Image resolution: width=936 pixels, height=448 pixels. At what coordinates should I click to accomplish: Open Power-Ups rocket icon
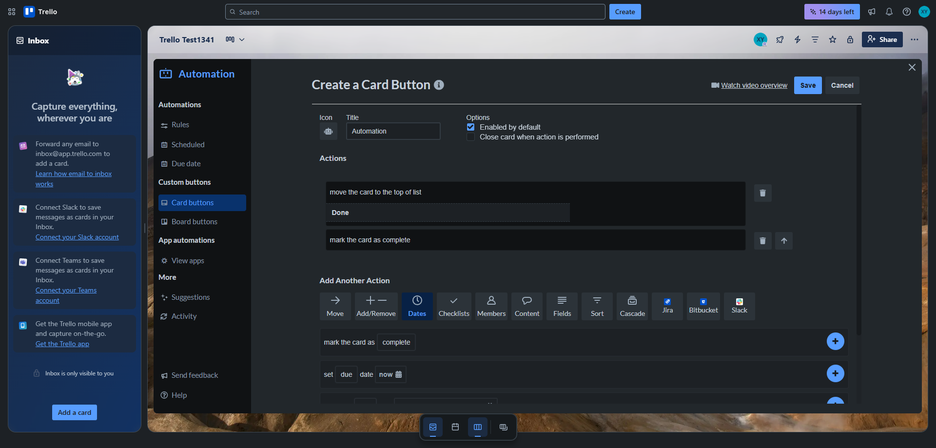[x=780, y=39]
